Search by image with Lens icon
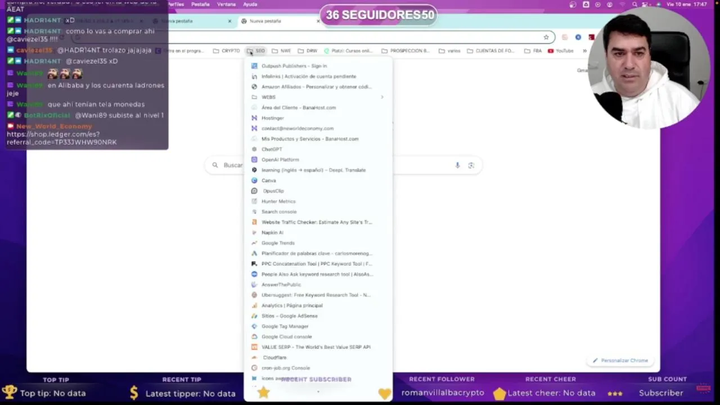Screen dimensions: 720x405 [471, 165]
